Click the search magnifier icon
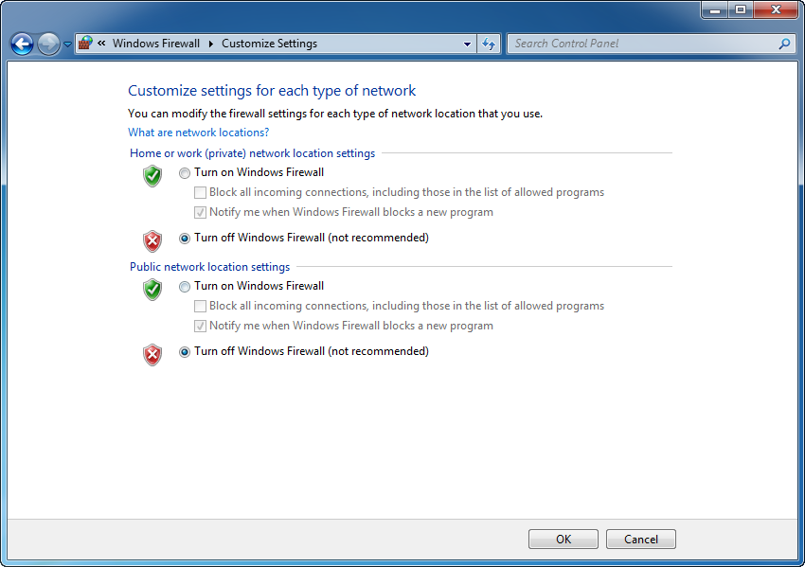 point(785,44)
